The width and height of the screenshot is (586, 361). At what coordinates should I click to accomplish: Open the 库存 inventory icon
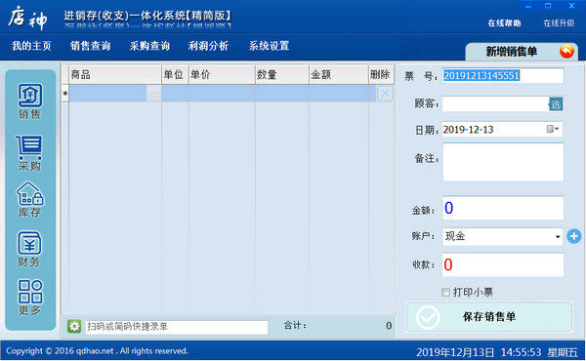[x=29, y=199]
